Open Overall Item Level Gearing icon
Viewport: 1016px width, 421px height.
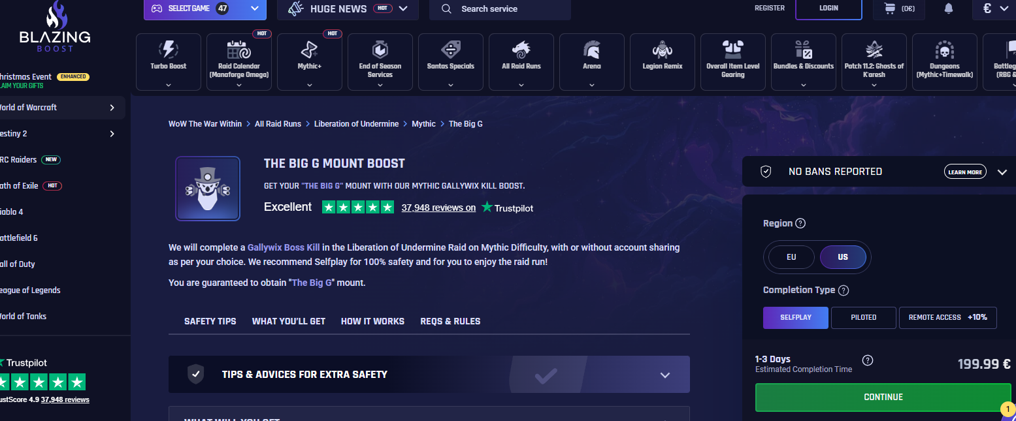tap(733, 50)
